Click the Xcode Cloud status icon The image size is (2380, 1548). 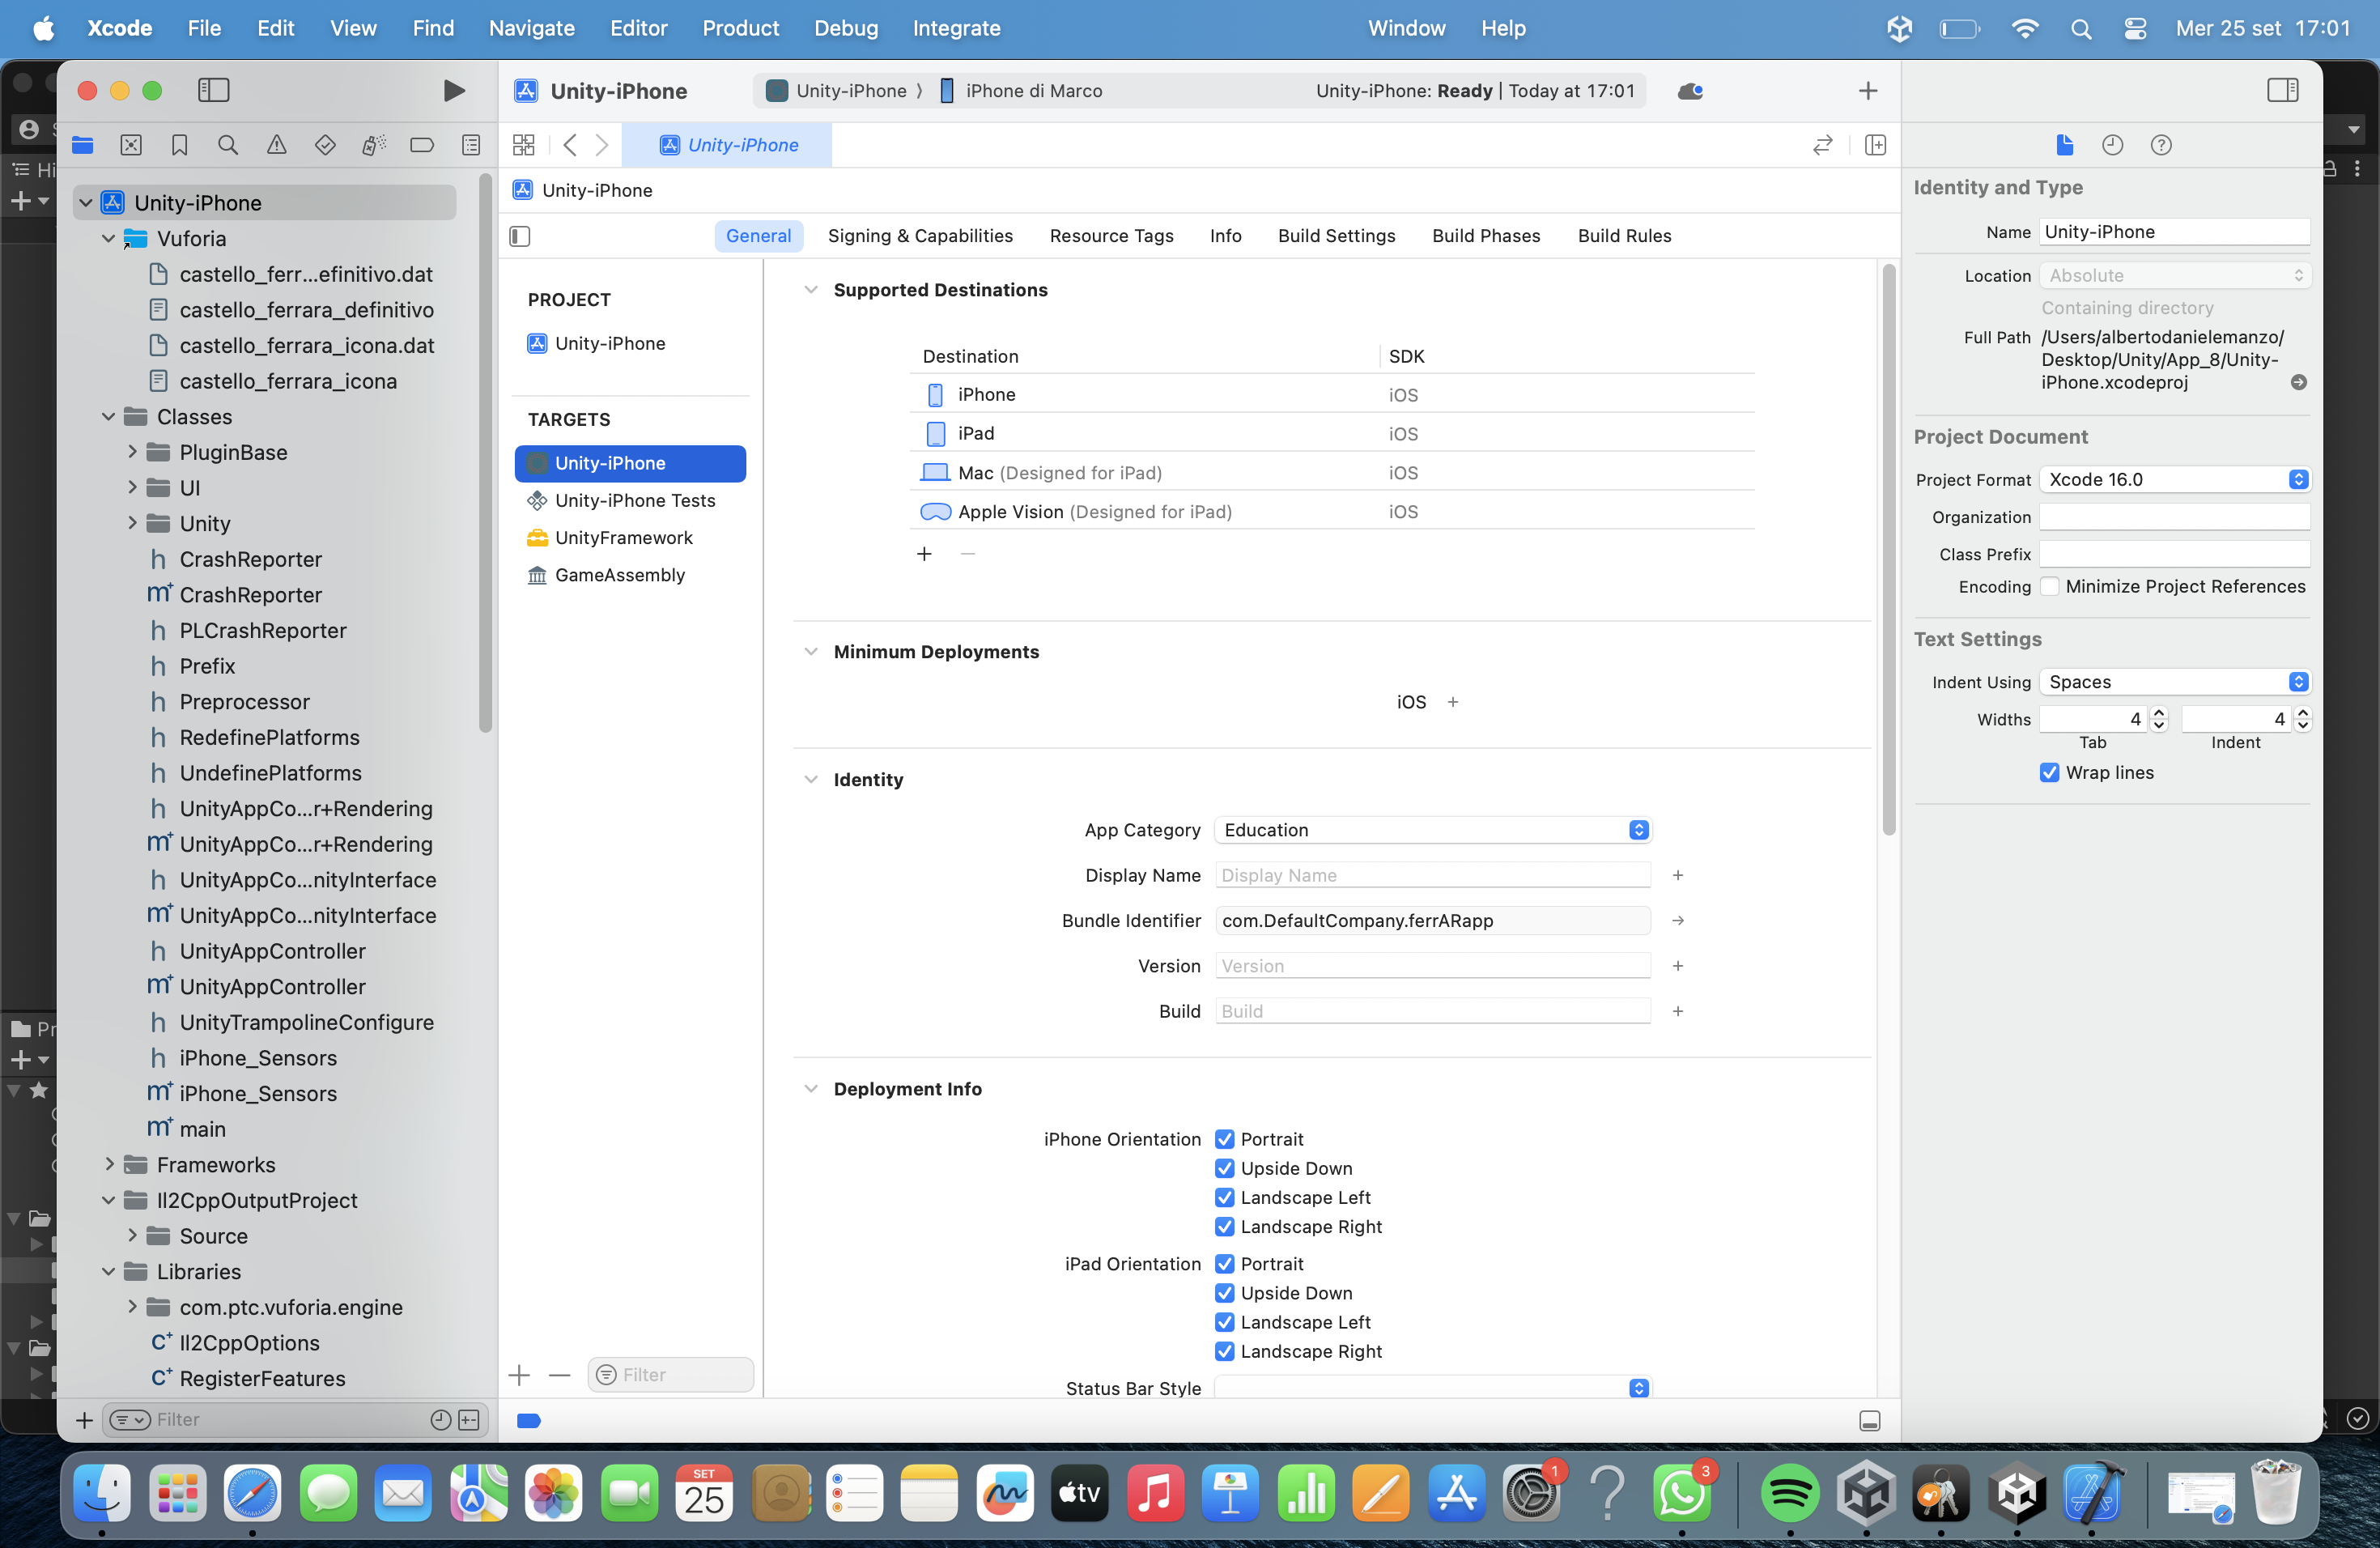1690,91
